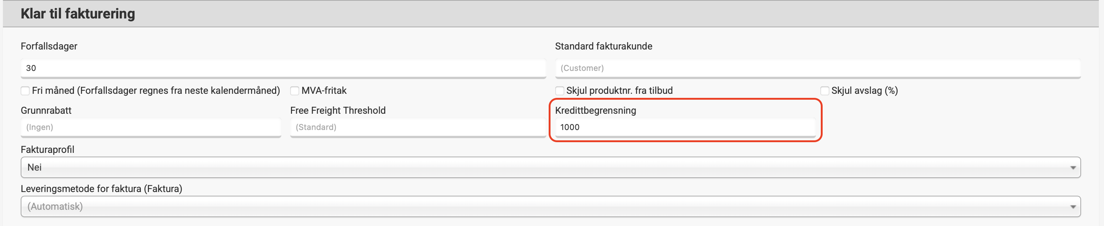Click the Free Freight Threshold label
Screen dimensions: 1104x226
tap(338, 110)
